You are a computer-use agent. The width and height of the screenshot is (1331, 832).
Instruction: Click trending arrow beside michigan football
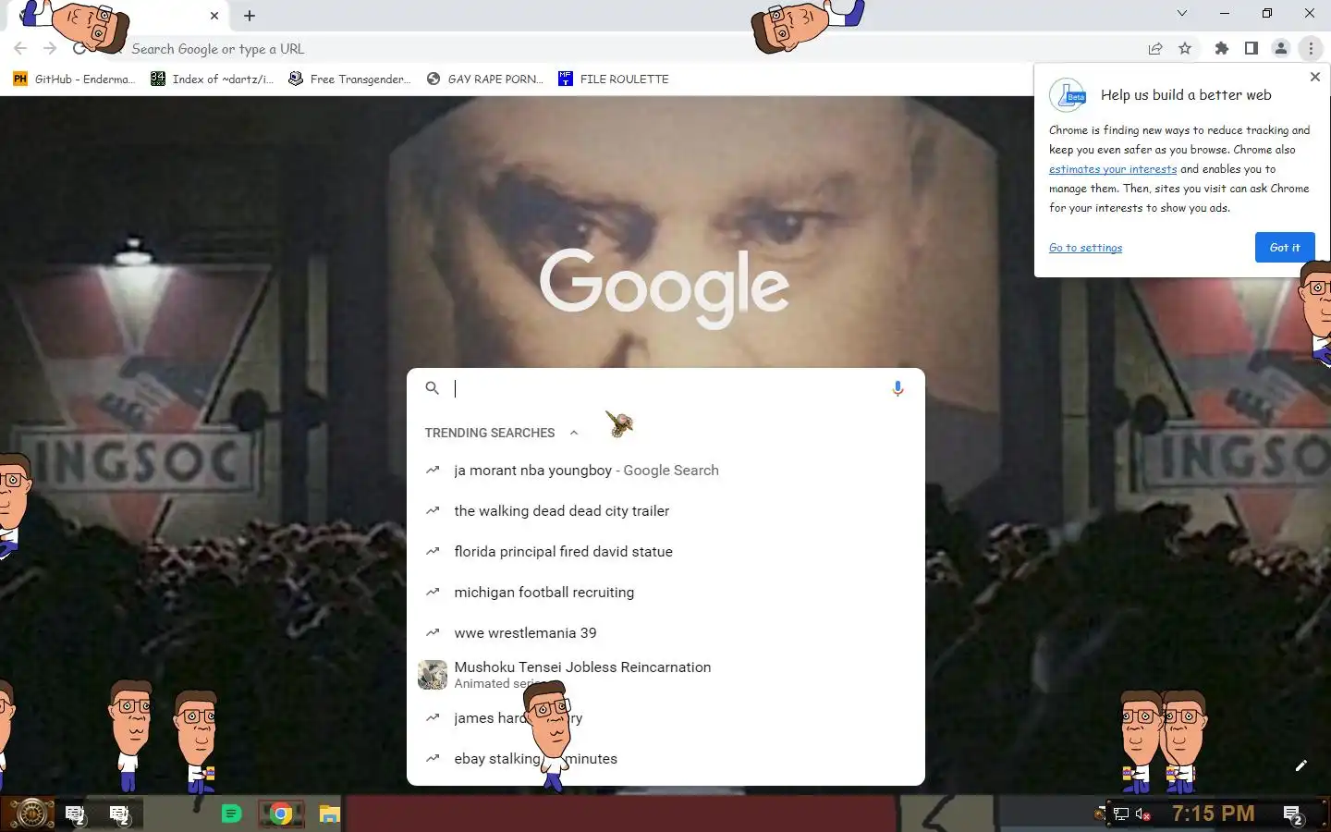click(432, 592)
